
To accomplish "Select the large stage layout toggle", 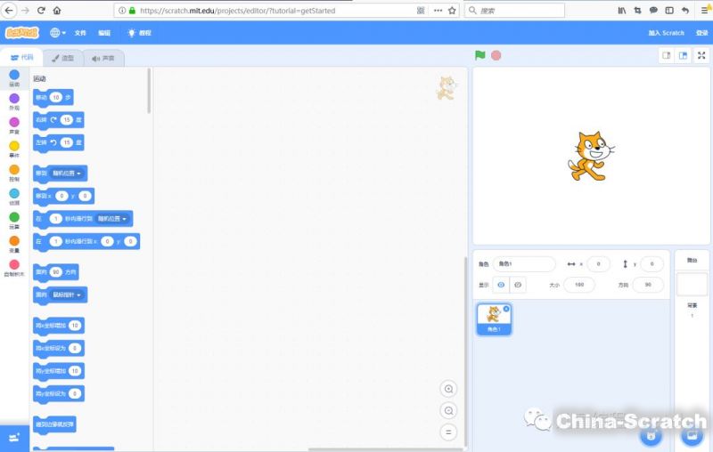I will [x=683, y=55].
